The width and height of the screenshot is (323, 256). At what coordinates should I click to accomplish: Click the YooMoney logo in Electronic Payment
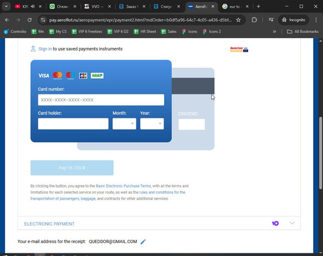click(275, 224)
